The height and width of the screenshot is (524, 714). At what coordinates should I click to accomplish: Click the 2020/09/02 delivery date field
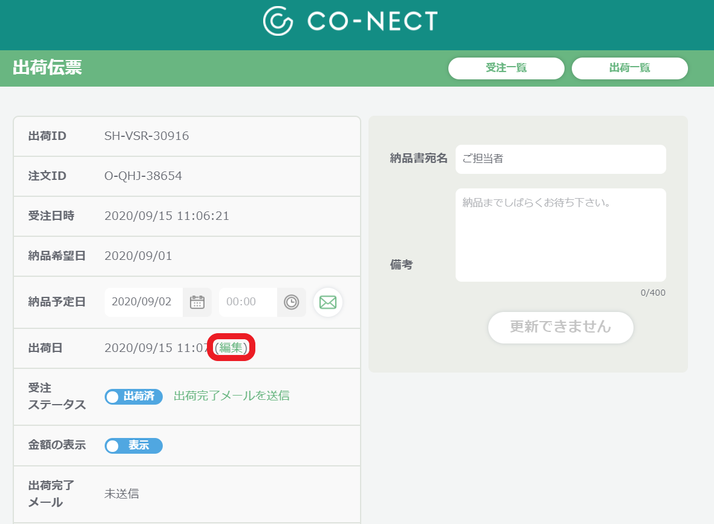143,302
